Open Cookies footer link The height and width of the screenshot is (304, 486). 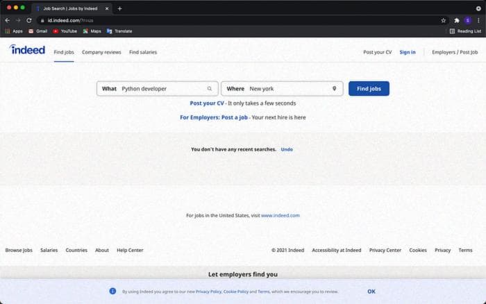[x=418, y=250]
